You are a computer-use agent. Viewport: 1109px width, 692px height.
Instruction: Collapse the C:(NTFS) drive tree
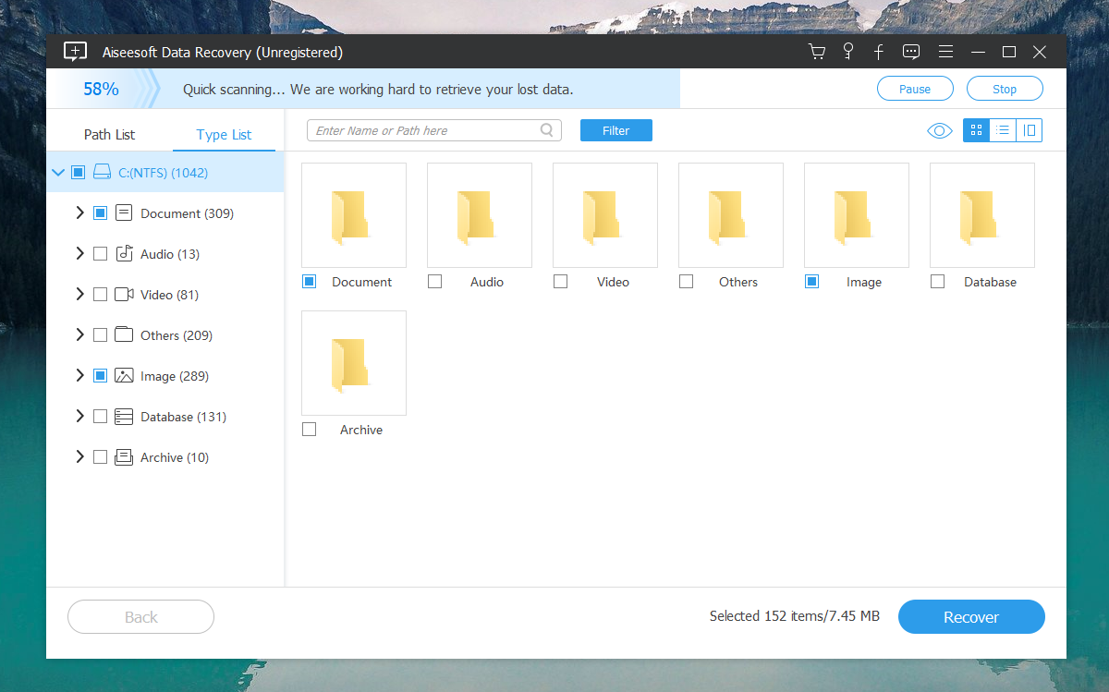pos(58,172)
